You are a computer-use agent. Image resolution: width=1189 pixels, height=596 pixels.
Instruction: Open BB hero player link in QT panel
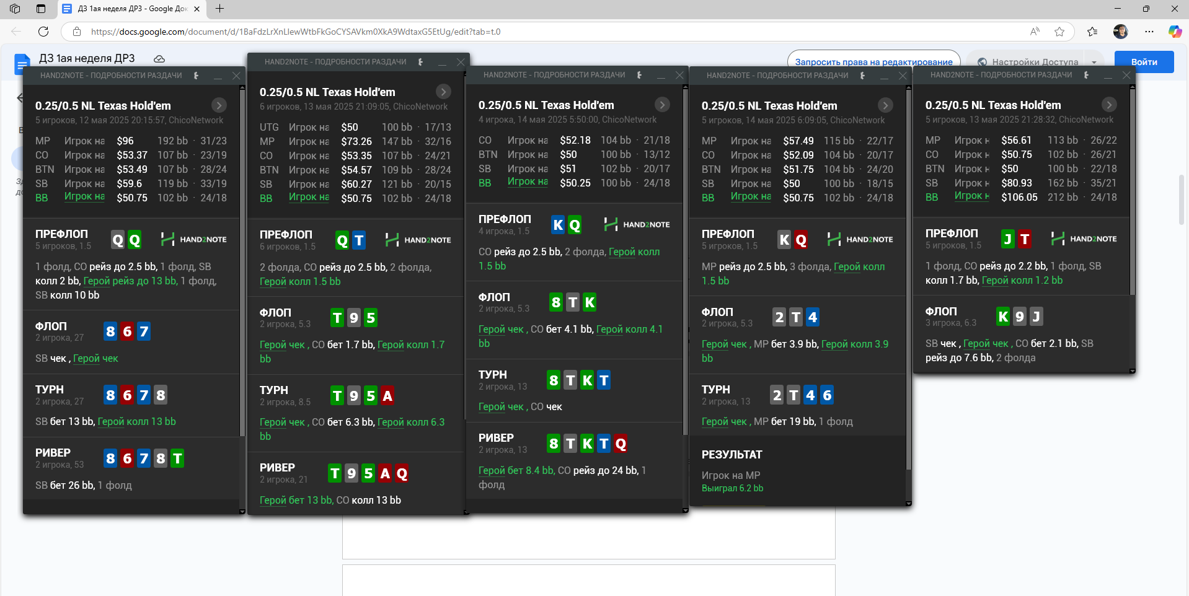tap(309, 197)
